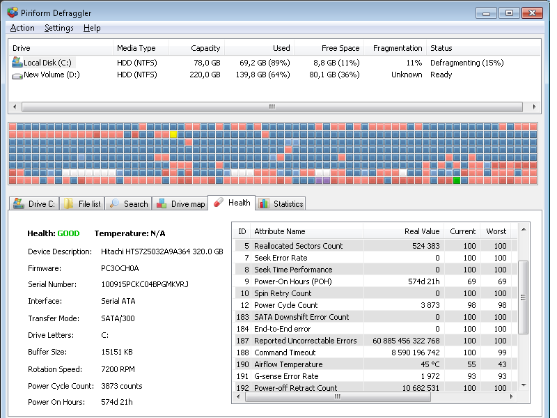Screen dimensions: 557x418
Task: Click the Defraggler app icon in title bar
Action: [x=13, y=13]
